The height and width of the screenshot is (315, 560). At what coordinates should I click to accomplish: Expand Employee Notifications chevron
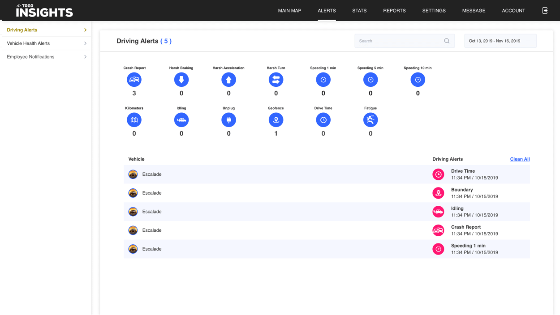(85, 57)
